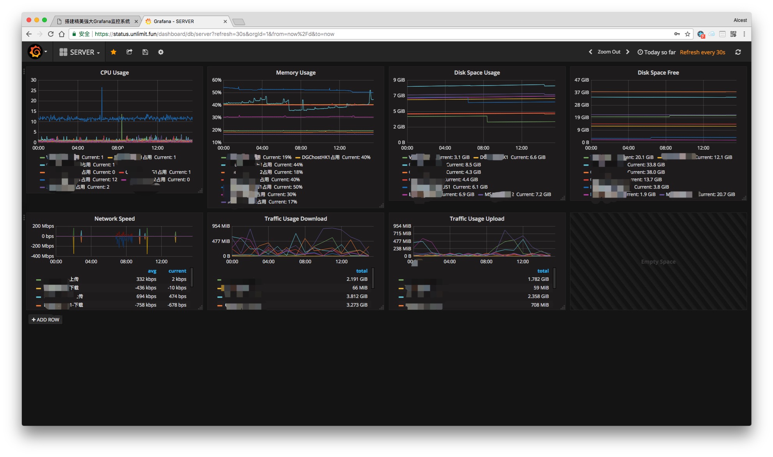
Task: Click Traffic Download legend scrollbar
Action: tap(373, 278)
